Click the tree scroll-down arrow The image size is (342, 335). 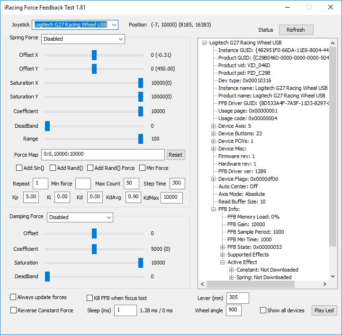click(x=333, y=276)
